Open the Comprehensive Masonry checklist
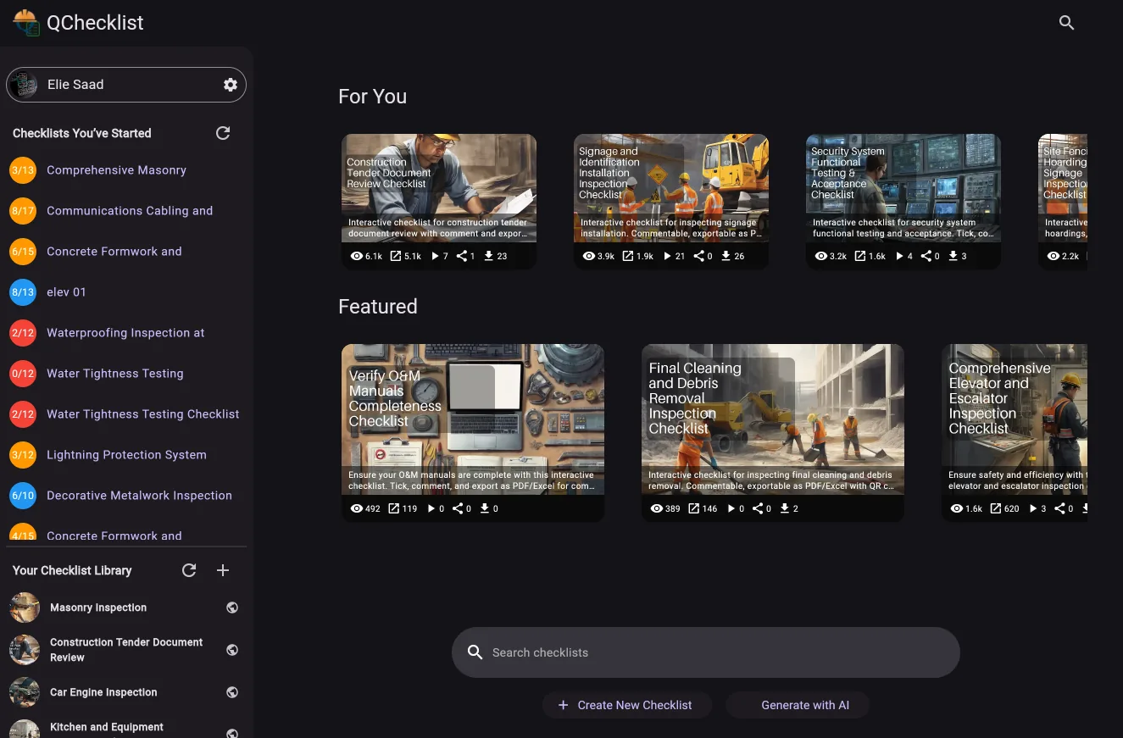 (x=116, y=170)
